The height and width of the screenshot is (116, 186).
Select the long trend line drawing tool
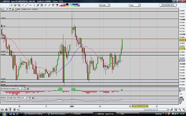tap(26, 5)
